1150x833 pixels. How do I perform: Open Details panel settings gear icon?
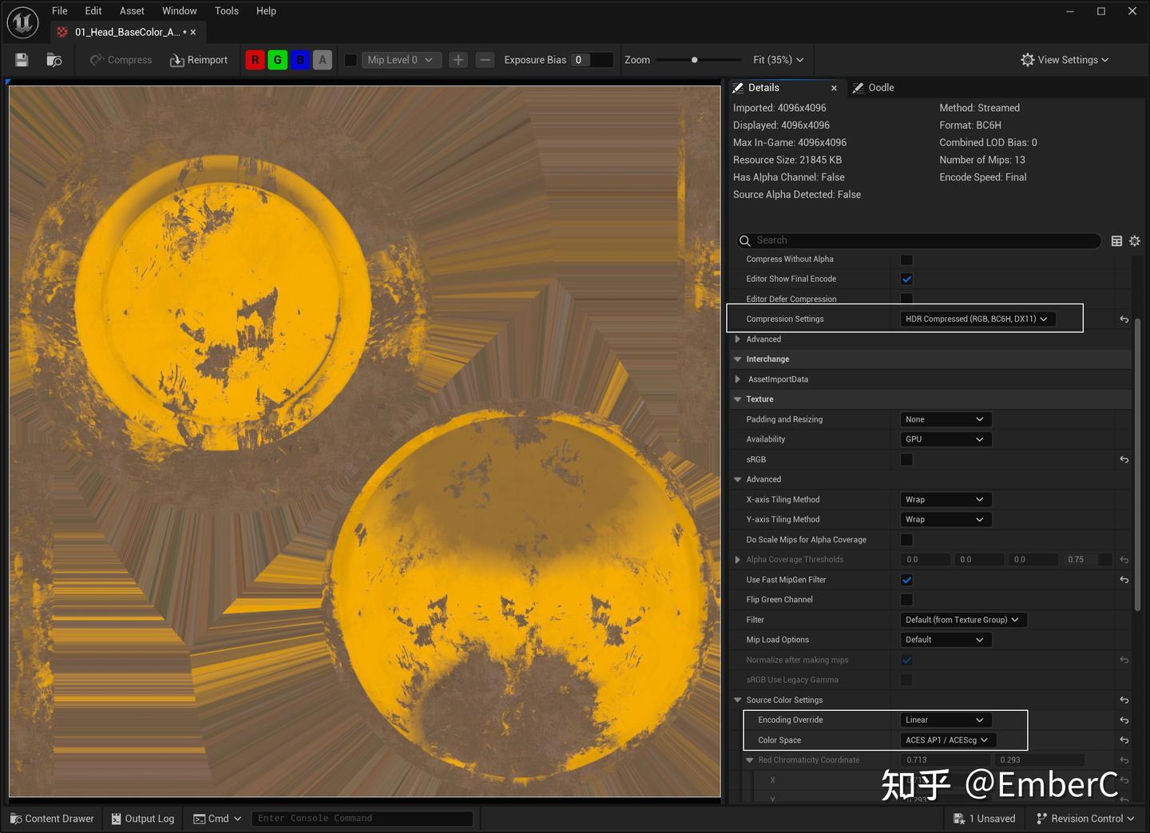(x=1135, y=240)
